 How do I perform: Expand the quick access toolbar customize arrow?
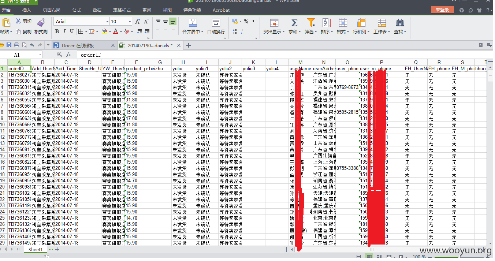(48, 45)
